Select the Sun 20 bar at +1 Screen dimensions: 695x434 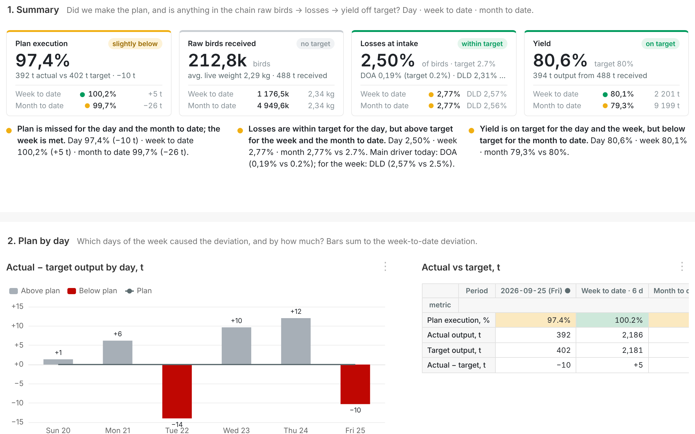pyautogui.click(x=58, y=362)
